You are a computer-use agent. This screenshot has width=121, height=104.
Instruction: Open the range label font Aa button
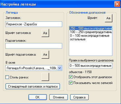click(108, 18)
